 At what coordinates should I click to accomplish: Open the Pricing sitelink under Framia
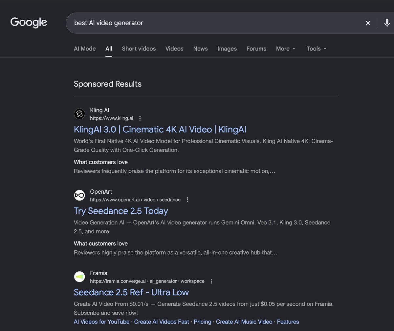(203, 322)
